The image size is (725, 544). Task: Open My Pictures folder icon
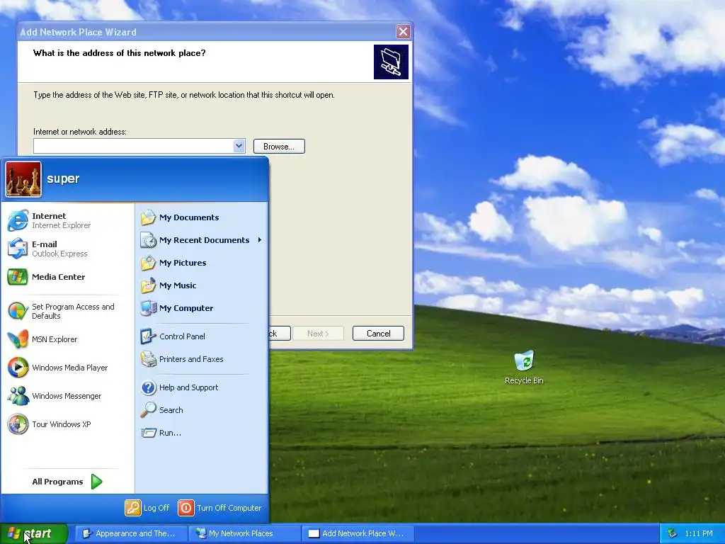pos(149,263)
